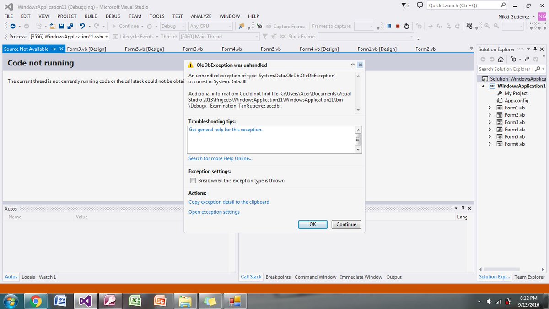Open the DEBUG menu
Viewport: 549px width, 309px height.
tap(113, 16)
